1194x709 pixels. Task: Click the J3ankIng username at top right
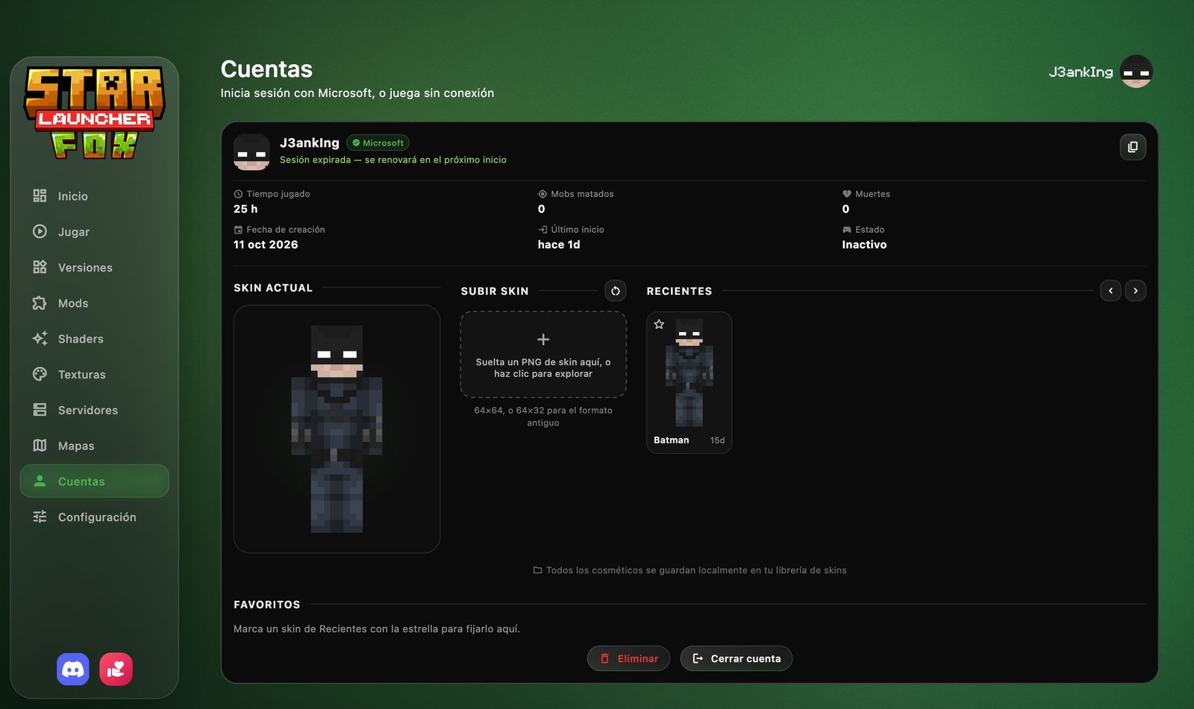click(x=1081, y=72)
